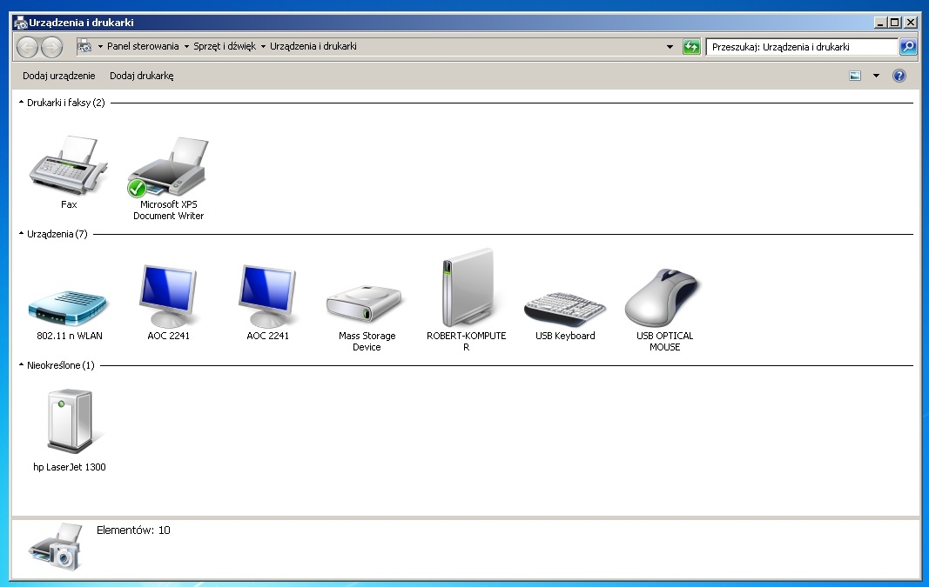Click the 'hp LaserJet 1300' label
The height and width of the screenshot is (587, 929).
click(x=70, y=467)
